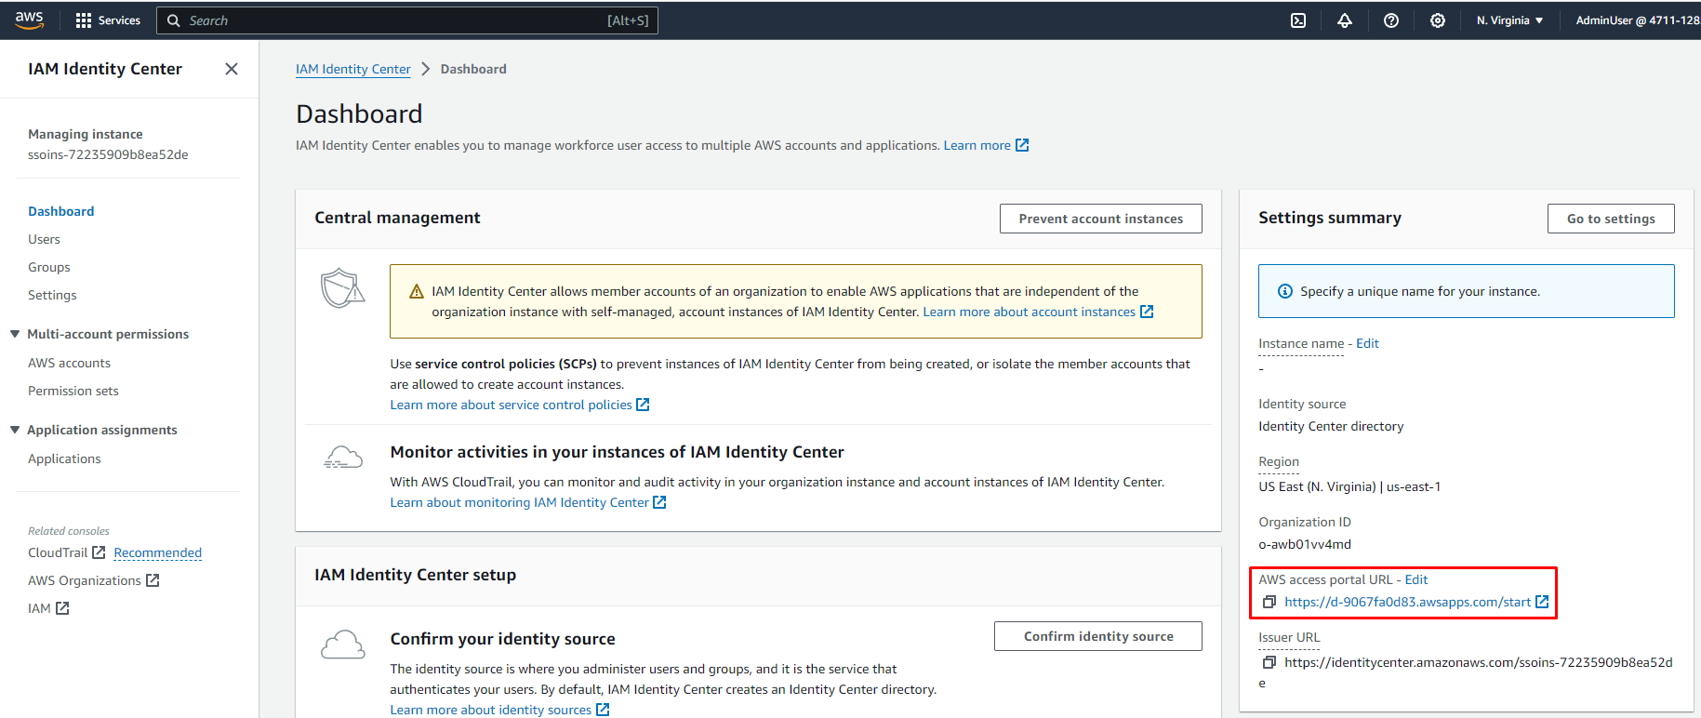Screen dimensions: 1701x718
Task: Click external link icon beside portal URL
Action: [1542, 602]
